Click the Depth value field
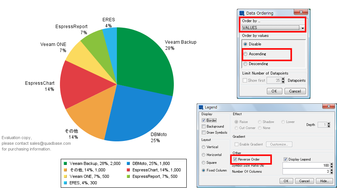This screenshot has width=337, height=190. click(x=322, y=125)
